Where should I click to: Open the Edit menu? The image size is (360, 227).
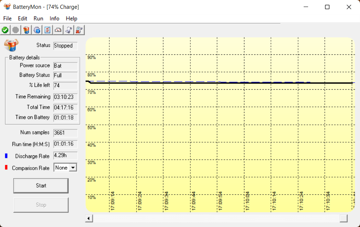[22, 19]
